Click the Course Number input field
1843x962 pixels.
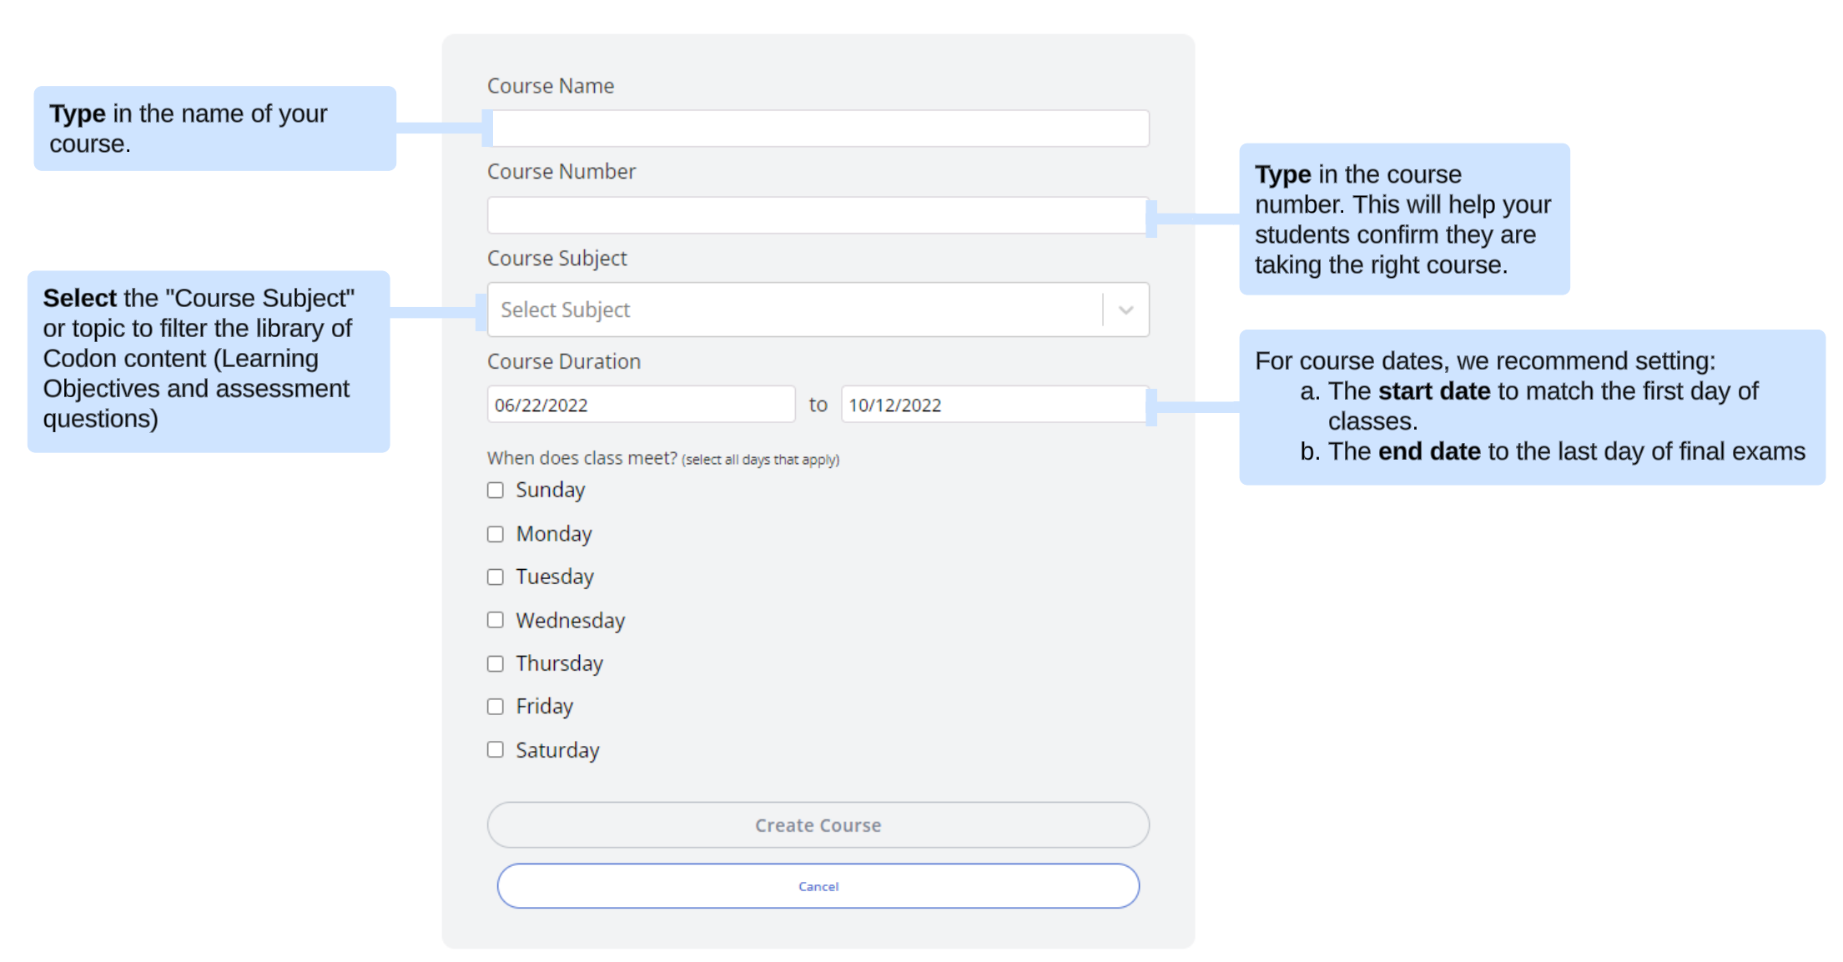818,215
